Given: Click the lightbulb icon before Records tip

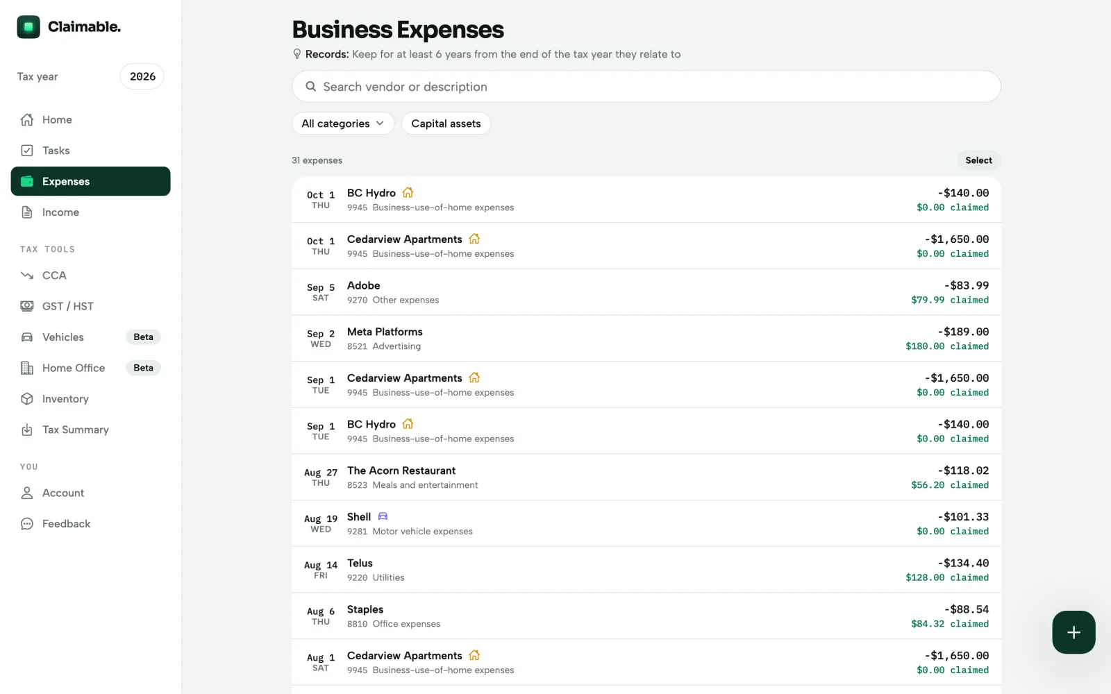Looking at the screenshot, I should point(297,54).
